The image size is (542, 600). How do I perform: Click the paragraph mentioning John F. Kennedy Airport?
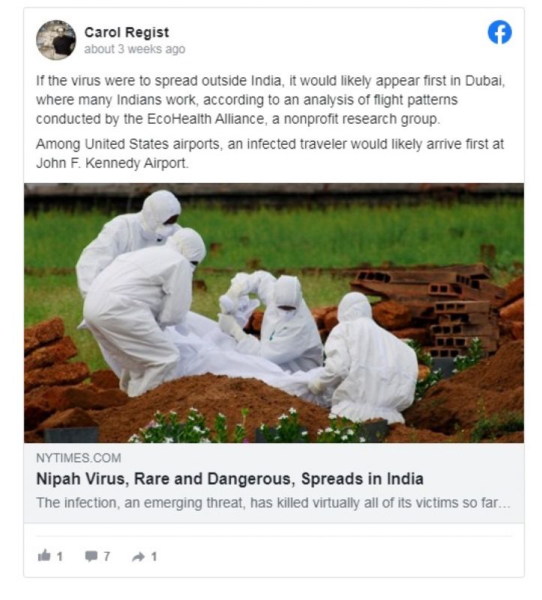(x=270, y=154)
